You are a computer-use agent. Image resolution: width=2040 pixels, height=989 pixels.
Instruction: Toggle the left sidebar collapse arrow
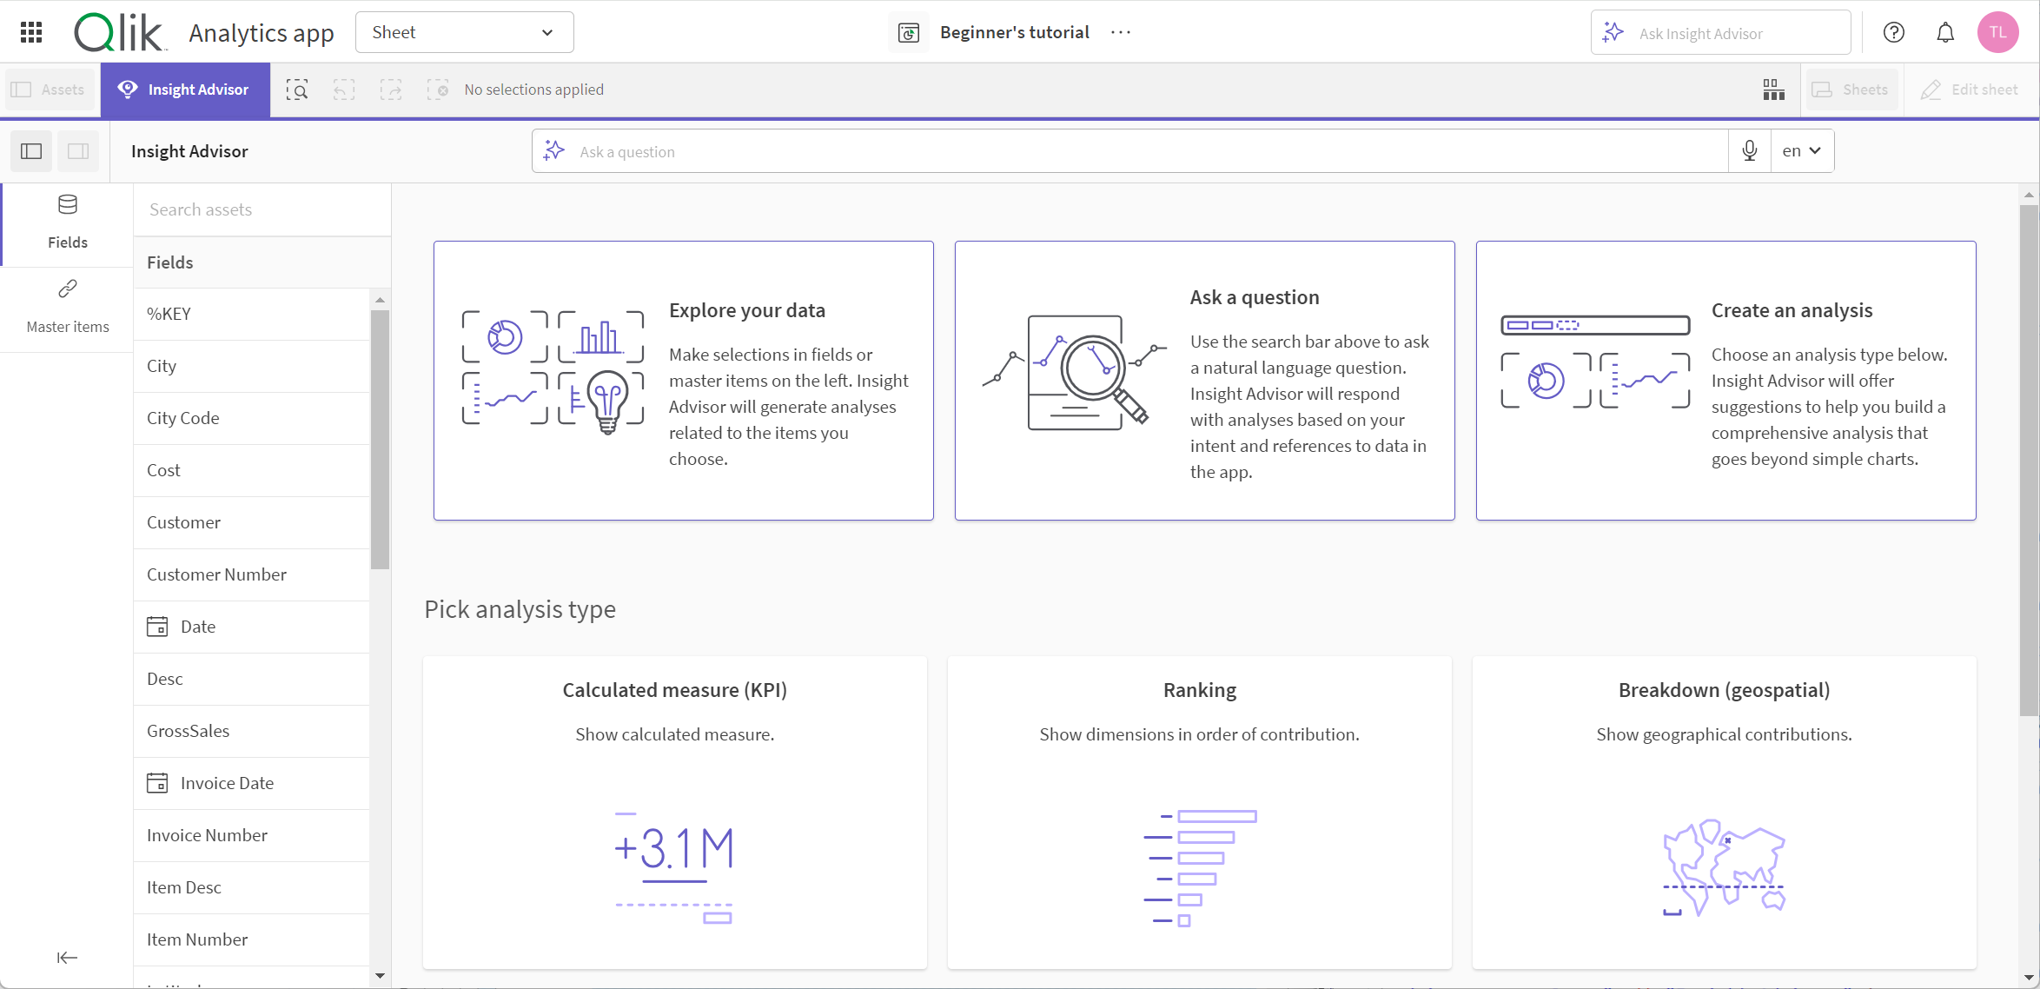(x=68, y=958)
